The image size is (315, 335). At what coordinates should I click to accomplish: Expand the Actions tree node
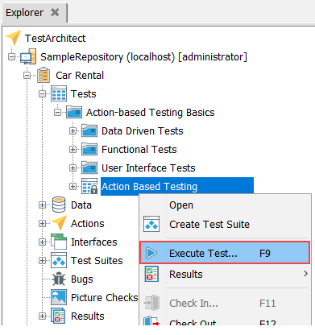coord(42,223)
